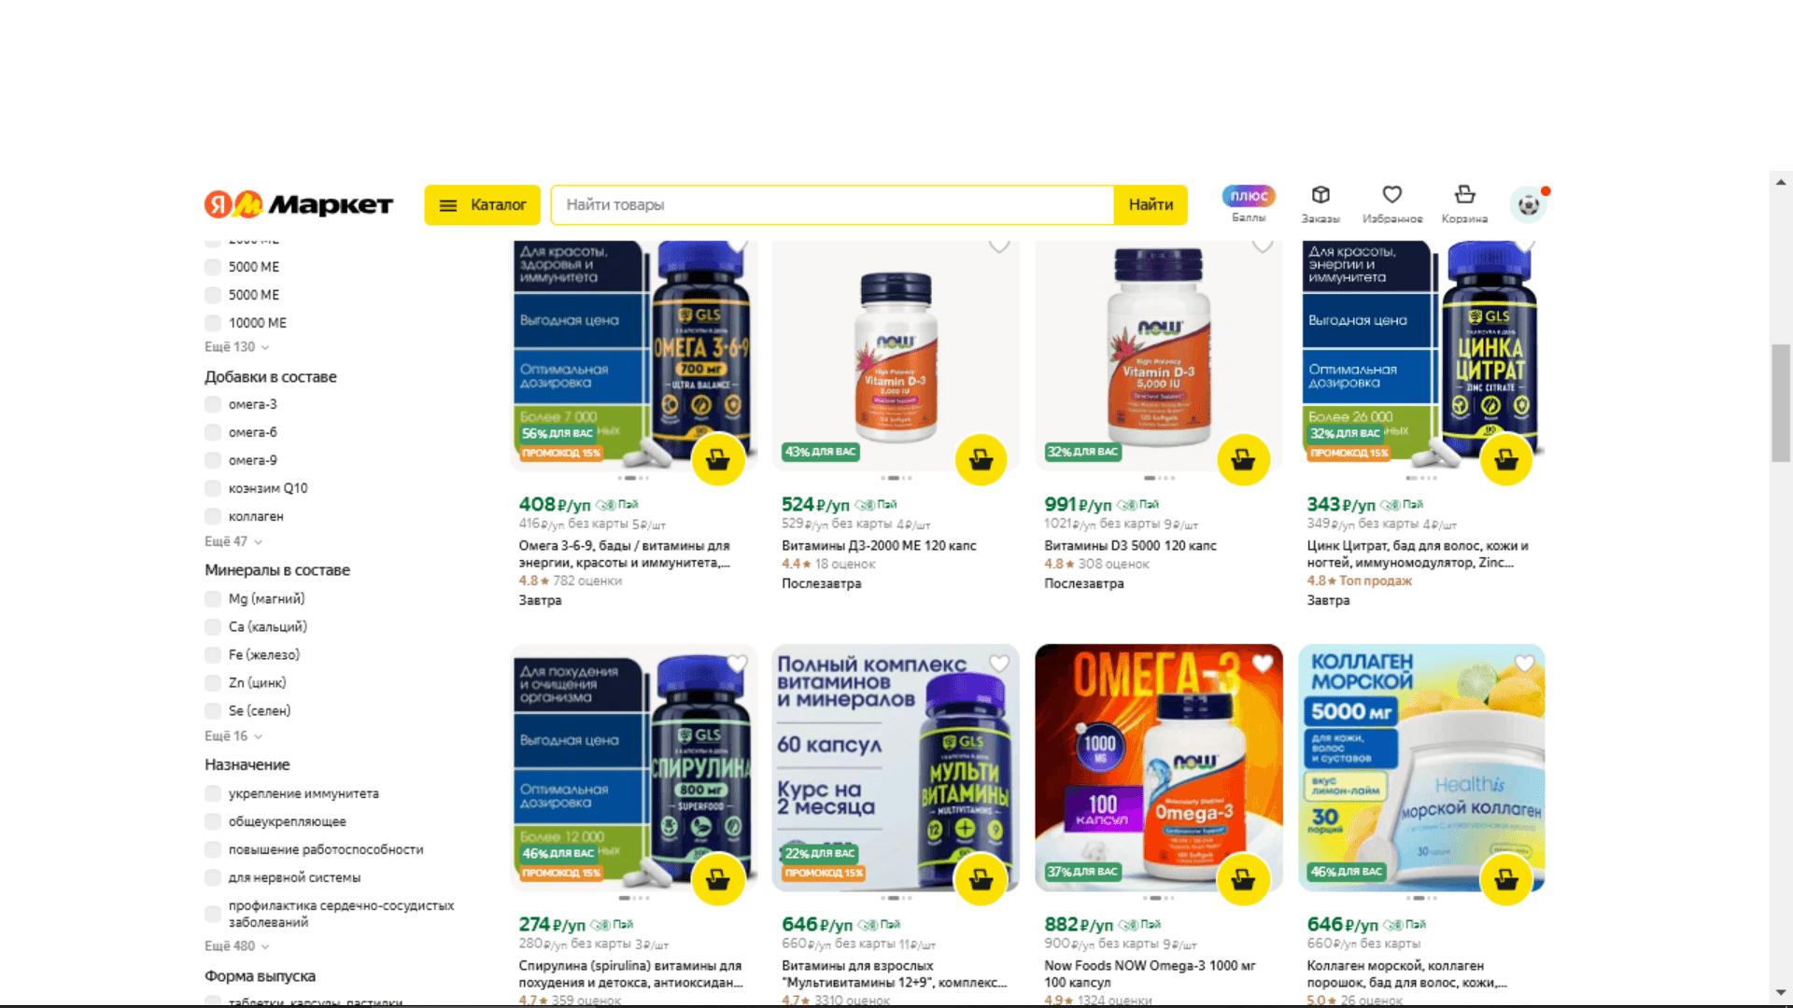The width and height of the screenshot is (1793, 1008).
Task: Open the Каталог menu
Action: (x=482, y=205)
